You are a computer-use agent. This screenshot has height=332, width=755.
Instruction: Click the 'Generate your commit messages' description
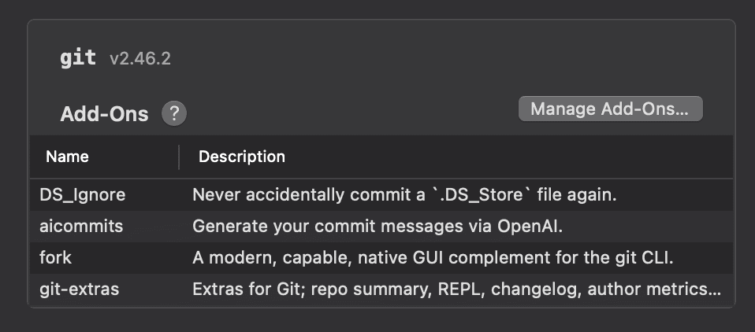point(377,226)
